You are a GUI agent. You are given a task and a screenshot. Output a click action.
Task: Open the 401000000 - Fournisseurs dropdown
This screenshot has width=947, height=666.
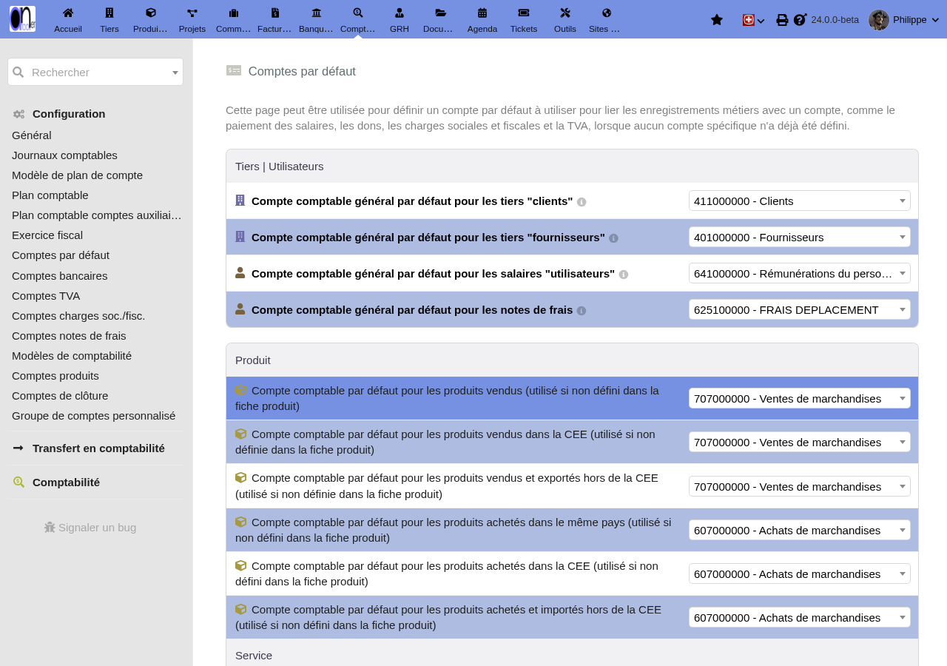800,237
